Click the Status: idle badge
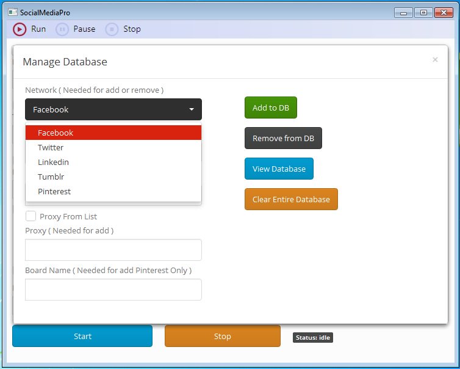Screen dimensions: 460x369 313,338
